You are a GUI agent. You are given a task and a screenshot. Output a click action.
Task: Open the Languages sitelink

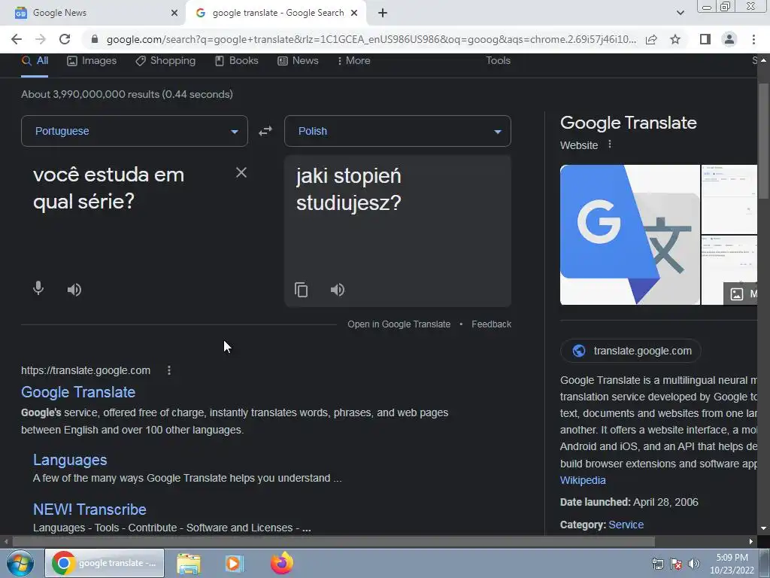(70, 460)
